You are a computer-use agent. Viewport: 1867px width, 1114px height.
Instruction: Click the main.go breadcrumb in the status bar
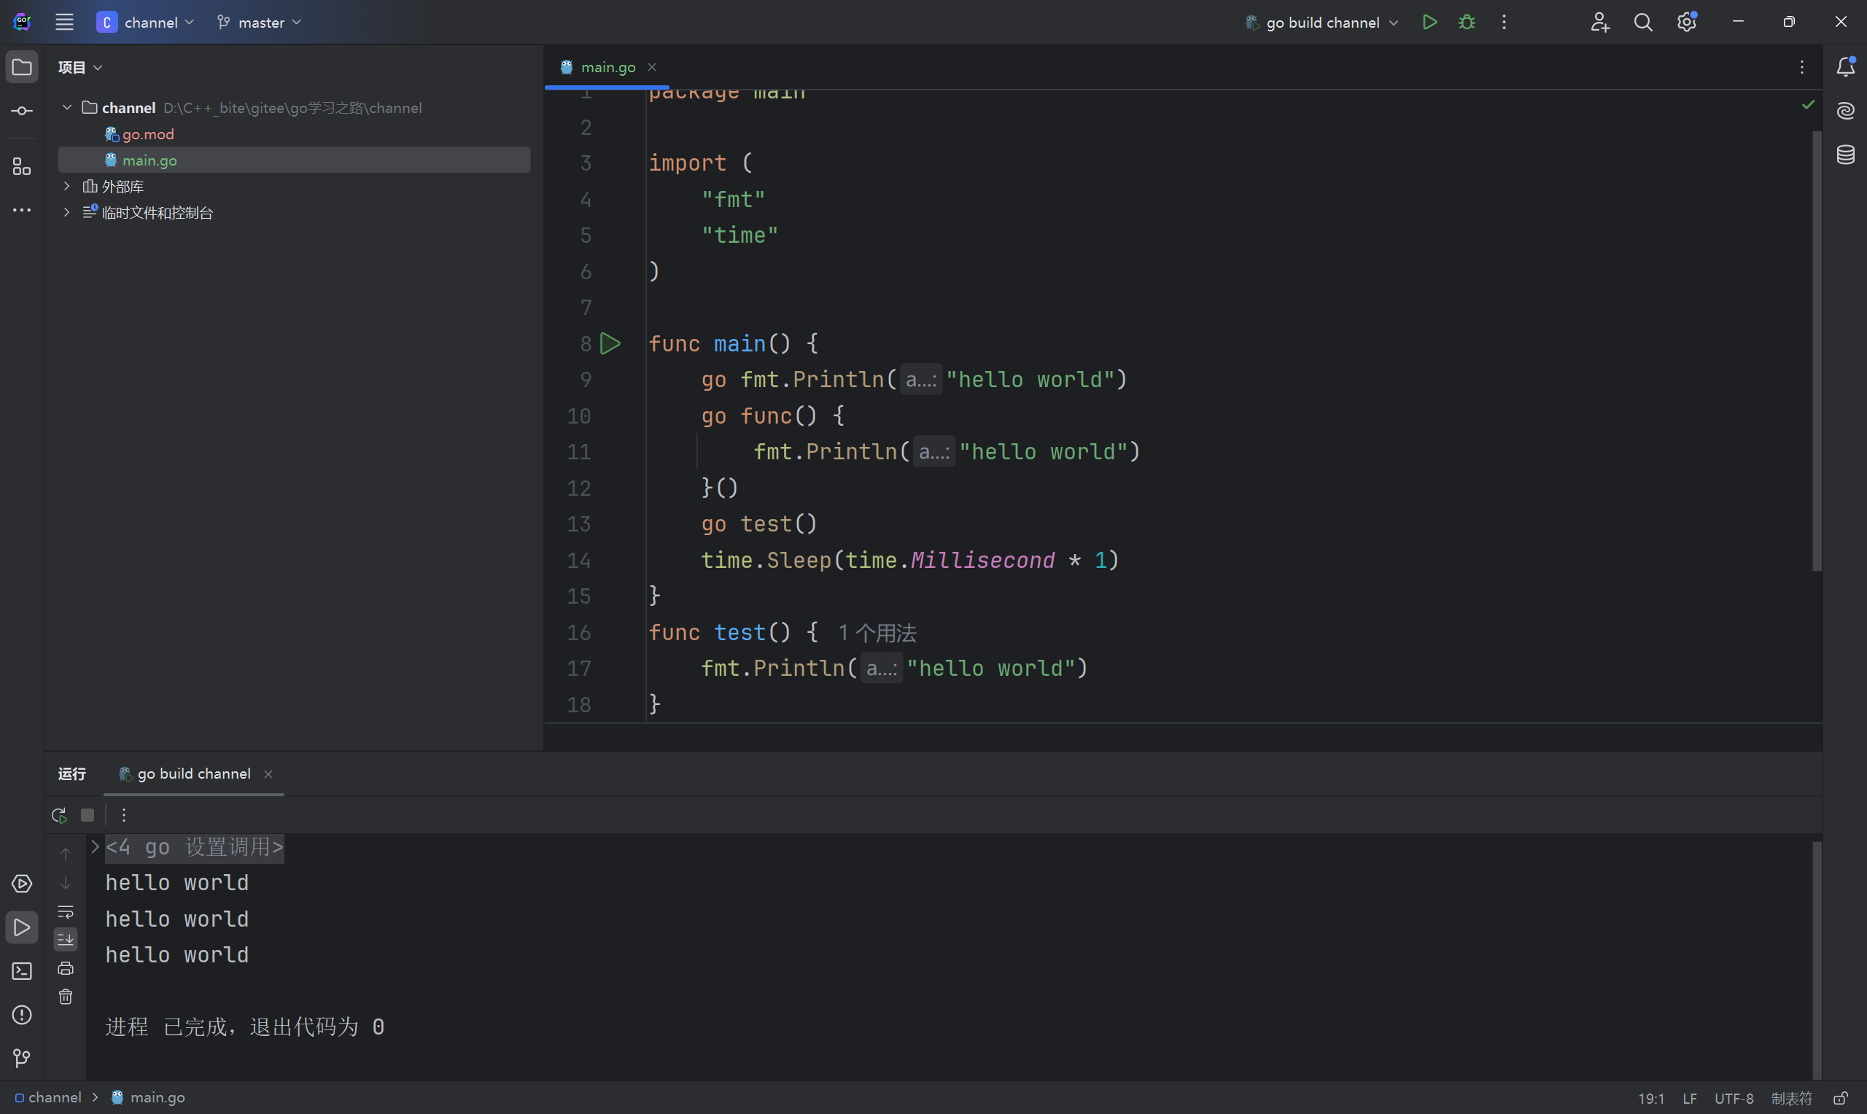[149, 1097]
